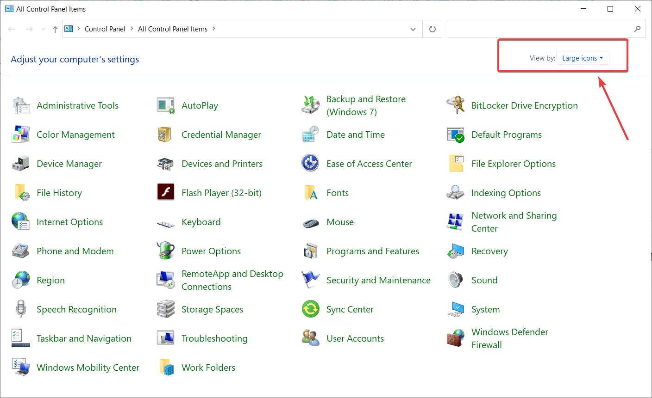Open the Windows Defender Firewall icon
The image size is (652, 398).
coord(456,338)
